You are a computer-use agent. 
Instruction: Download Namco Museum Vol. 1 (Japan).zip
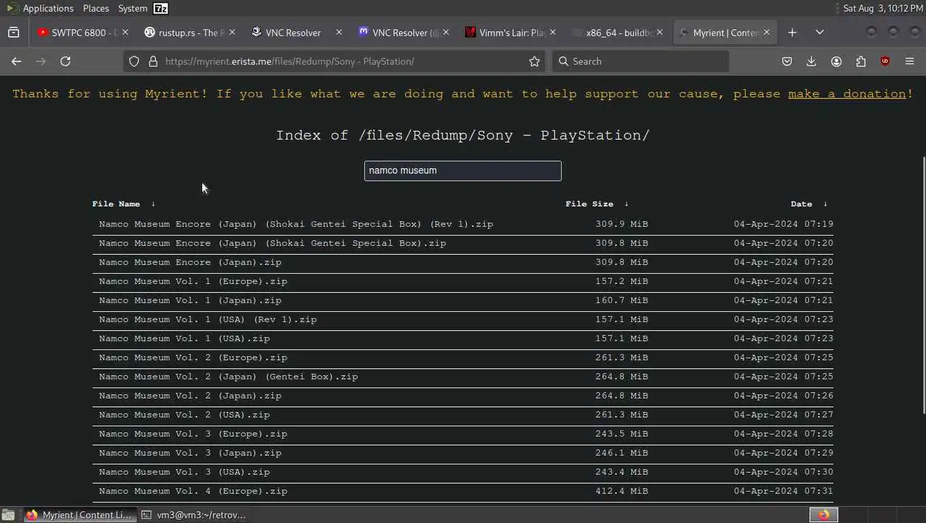point(190,300)
